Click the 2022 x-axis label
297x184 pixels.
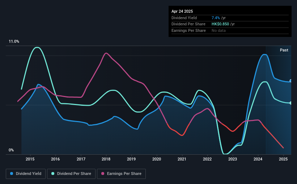(207, 159)
